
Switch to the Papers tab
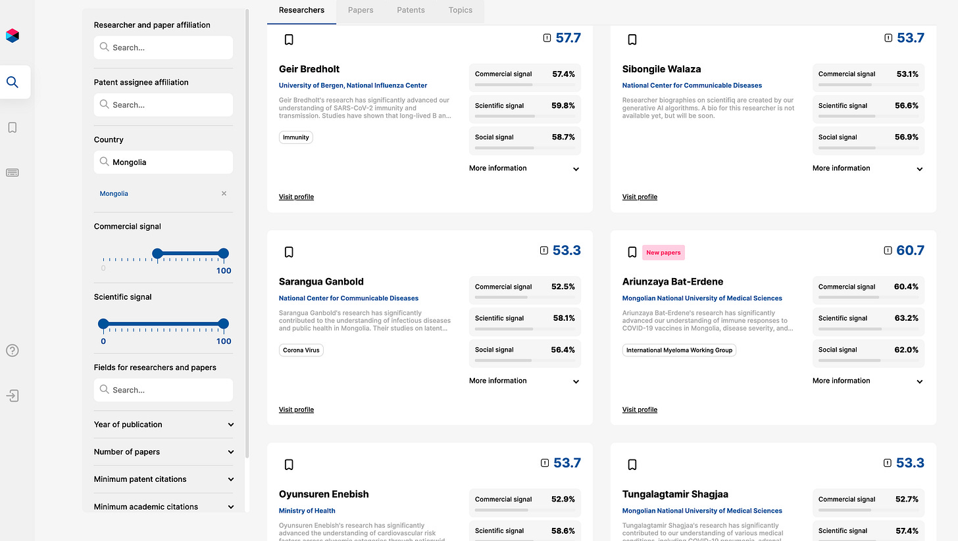tap(361, 10)
